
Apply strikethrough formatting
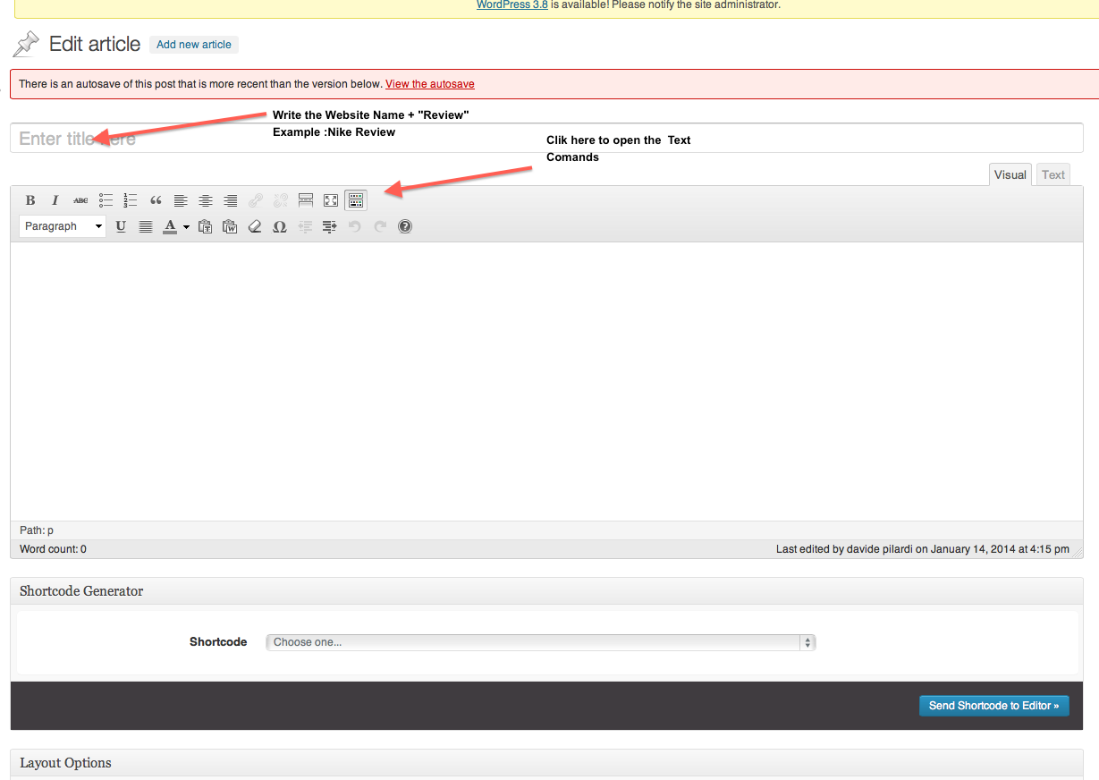pos(80,200)
